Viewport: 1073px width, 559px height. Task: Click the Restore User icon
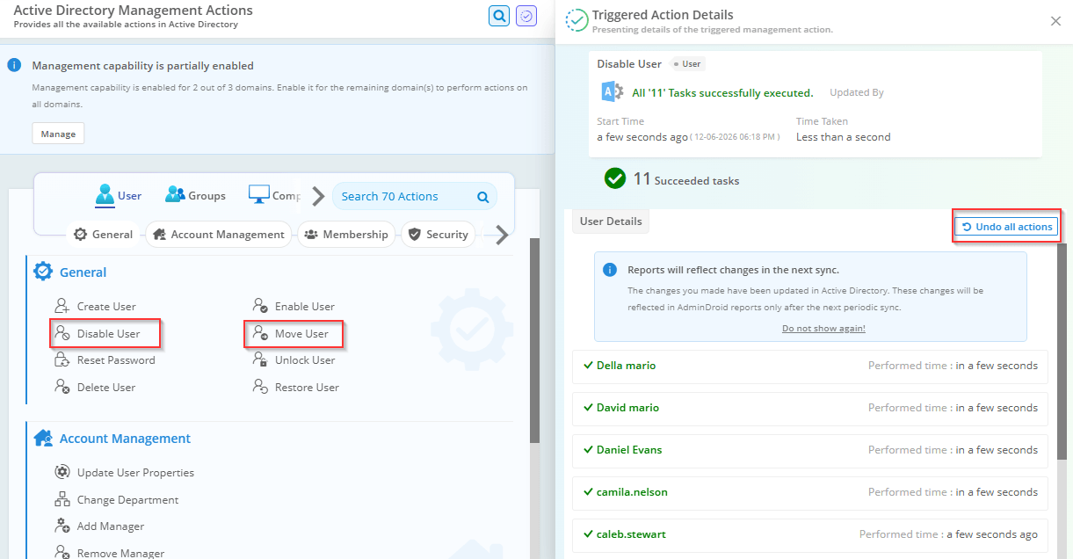coord(260,387)
